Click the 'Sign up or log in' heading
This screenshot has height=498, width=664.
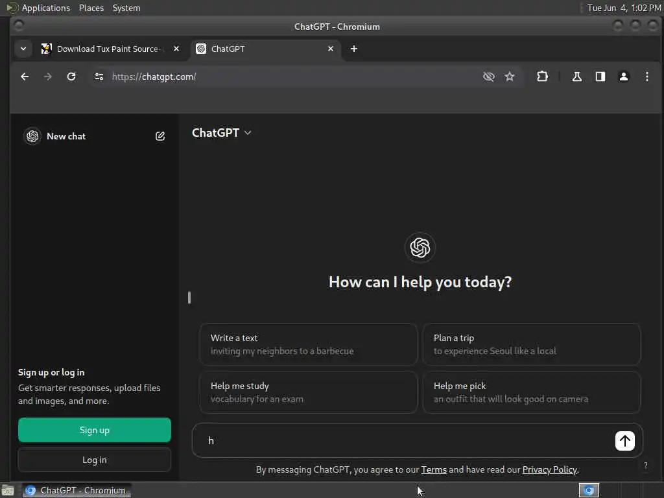click(x=51, y=372)
